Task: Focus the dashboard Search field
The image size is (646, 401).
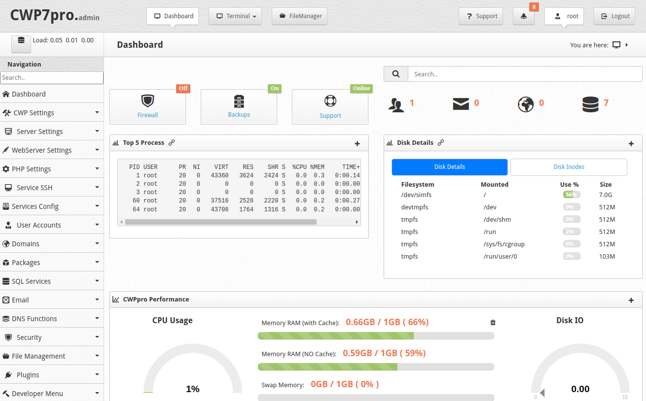Action: tap(525, 74)
